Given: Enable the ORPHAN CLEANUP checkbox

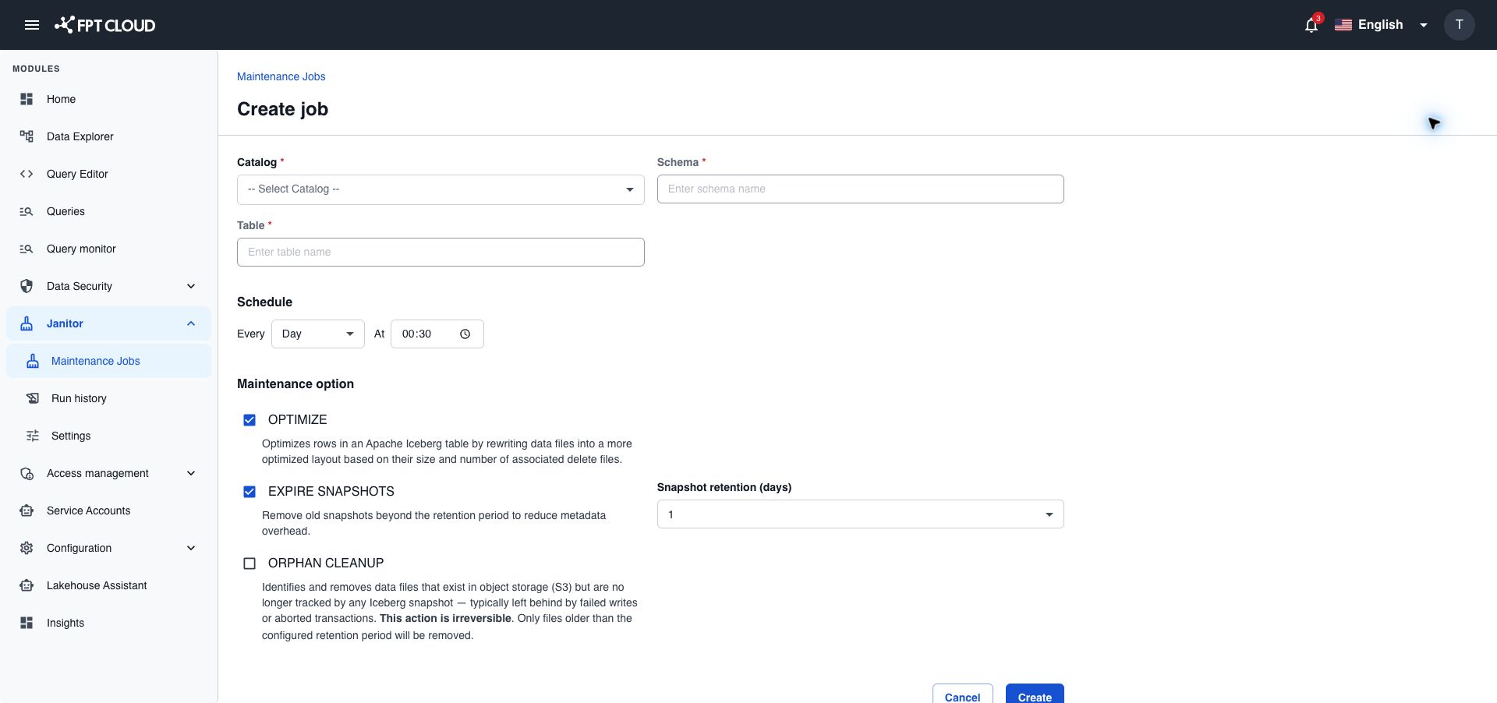Looking at the screenshot, I should click(x=249, y=563).
